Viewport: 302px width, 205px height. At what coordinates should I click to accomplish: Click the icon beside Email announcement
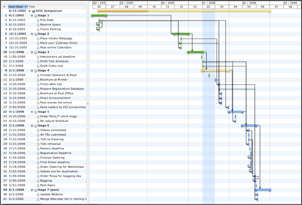pyautogui.click(x=38, y=98)
